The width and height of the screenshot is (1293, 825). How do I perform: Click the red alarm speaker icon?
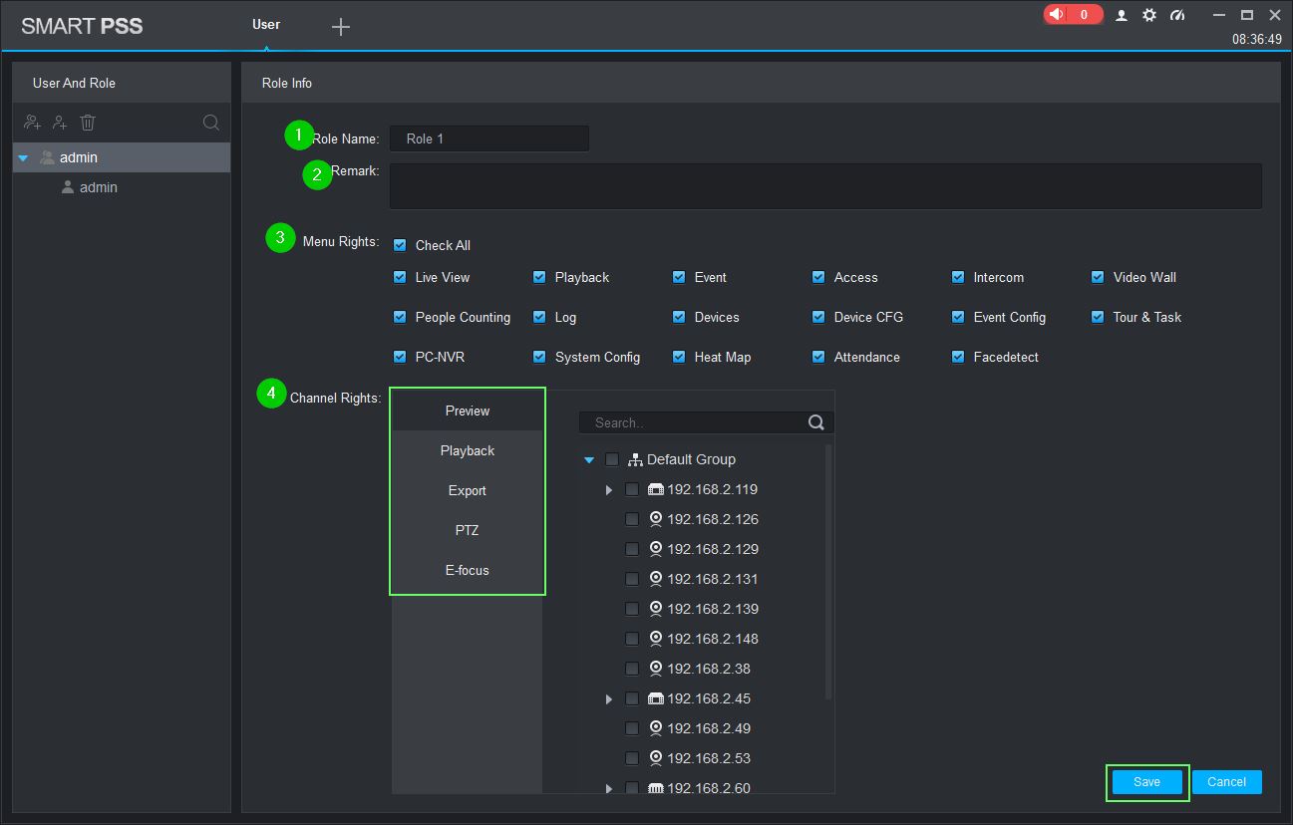pyautogui.click(x=1058, y=15)
